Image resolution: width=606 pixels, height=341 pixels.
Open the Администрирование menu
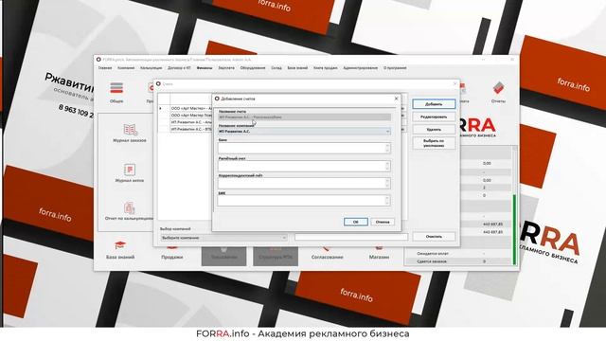tap(360, 68)
